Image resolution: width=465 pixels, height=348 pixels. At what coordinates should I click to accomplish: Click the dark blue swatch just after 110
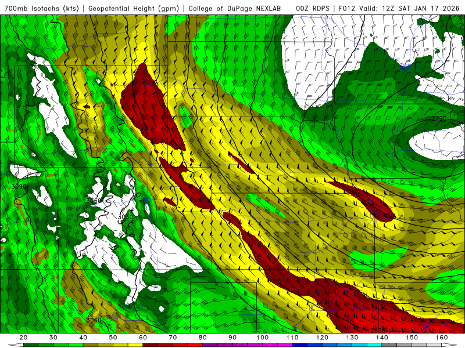(x=299, y=345)
